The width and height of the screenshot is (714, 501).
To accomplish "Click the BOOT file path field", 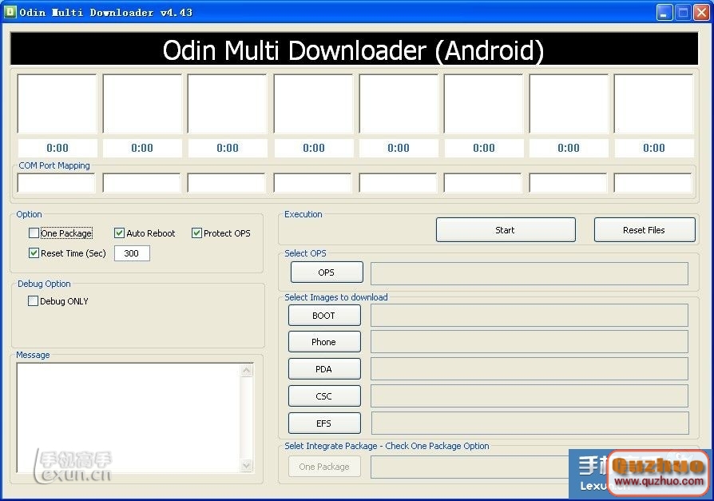I will 530,316.
